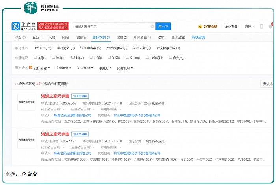The width and height of the screenshot is (276, 185).
Task: Click the notification bell icon
Action: pyautogui.click(x=270, y=26)
